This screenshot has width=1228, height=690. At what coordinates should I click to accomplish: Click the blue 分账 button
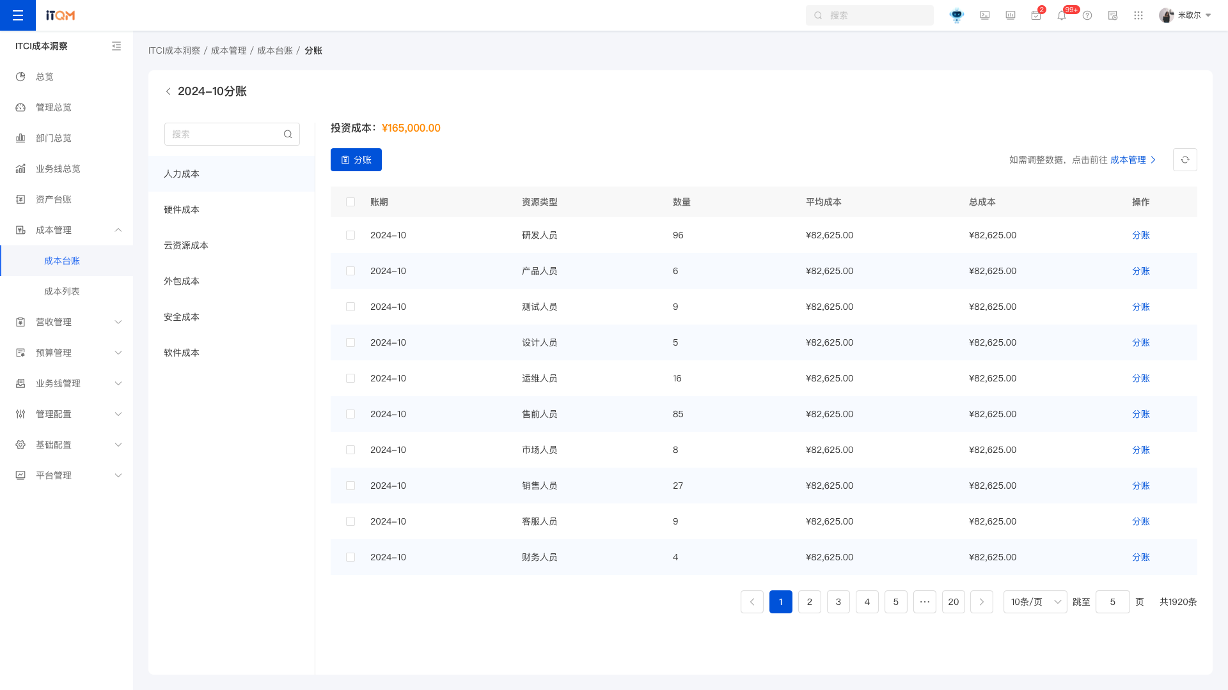pyautogui.click(x=356, y=160)
